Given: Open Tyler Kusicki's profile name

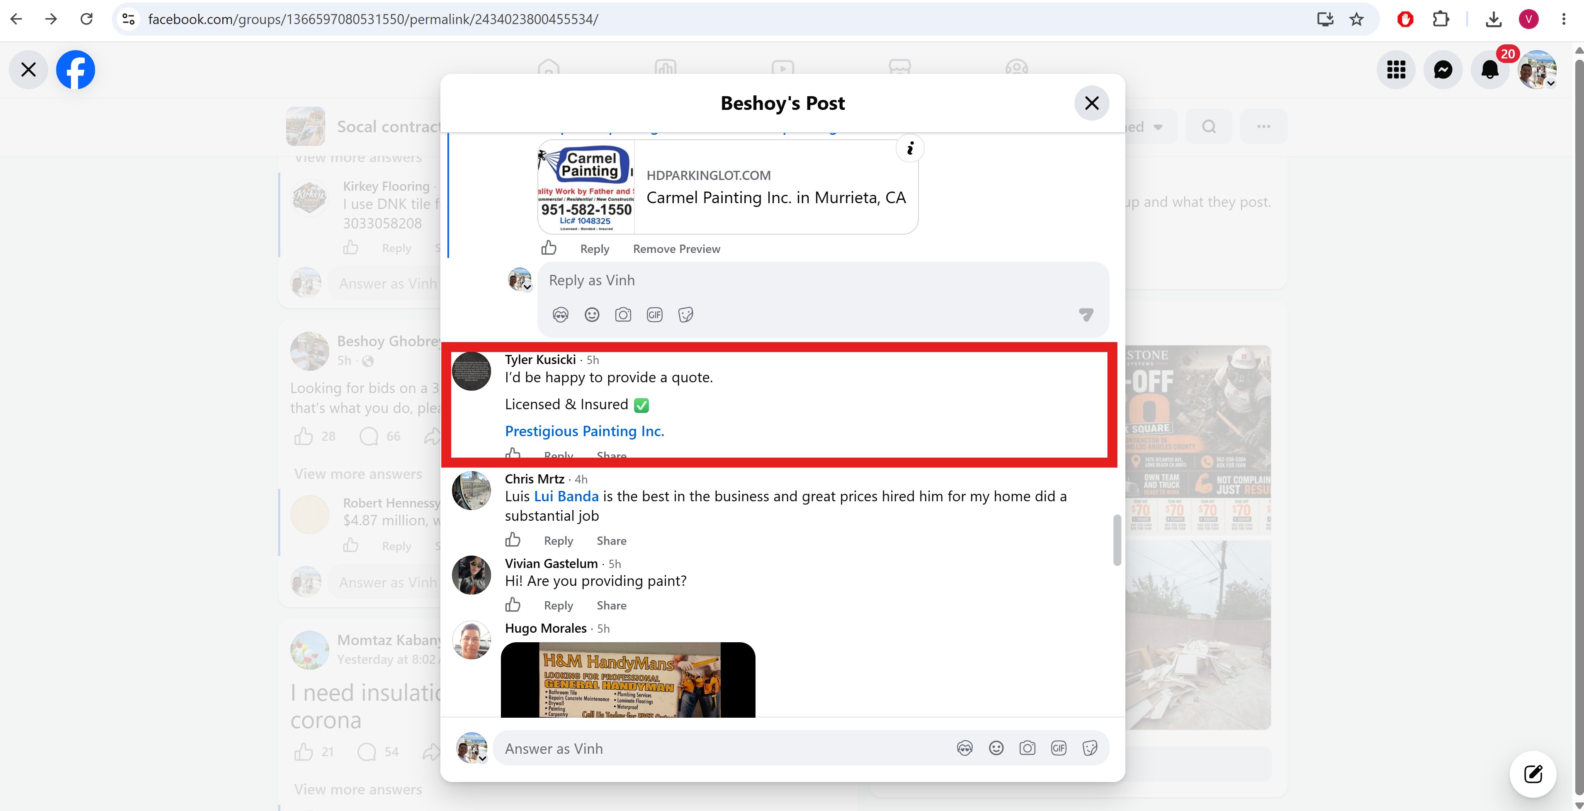Looking at the screenshot, I should click(540, 360).
